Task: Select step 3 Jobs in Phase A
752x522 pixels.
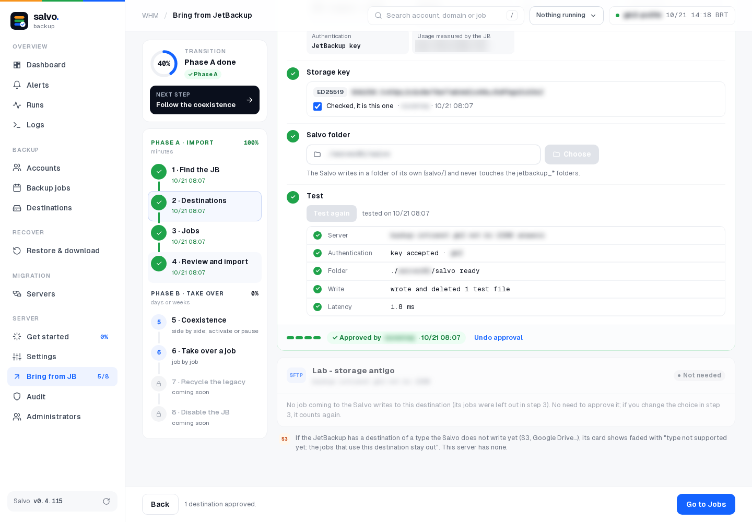Action: click(205, 236)
